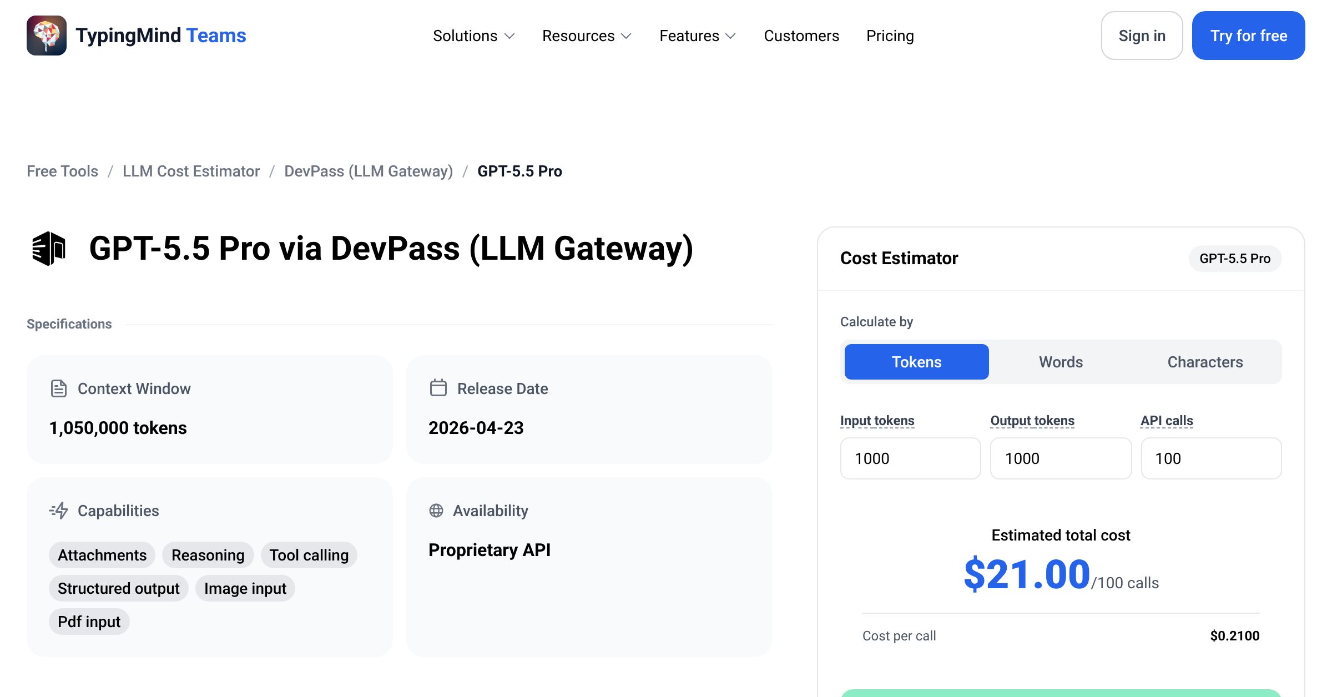Click the DevPass gateway logo beside the title

[49, 248]
